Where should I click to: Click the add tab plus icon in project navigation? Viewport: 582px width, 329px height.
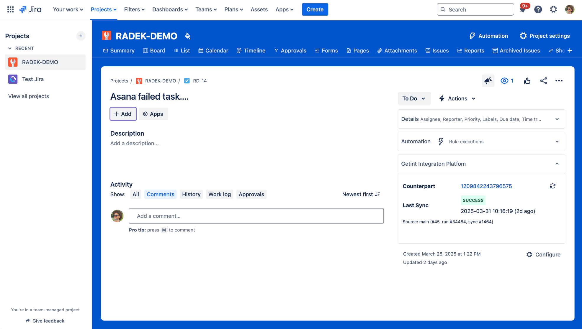click(570, 51)
